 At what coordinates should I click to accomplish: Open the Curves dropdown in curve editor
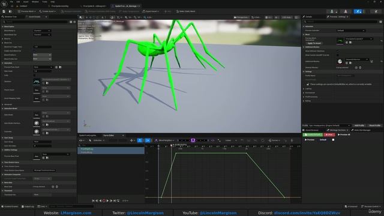(x=274, y=140)
